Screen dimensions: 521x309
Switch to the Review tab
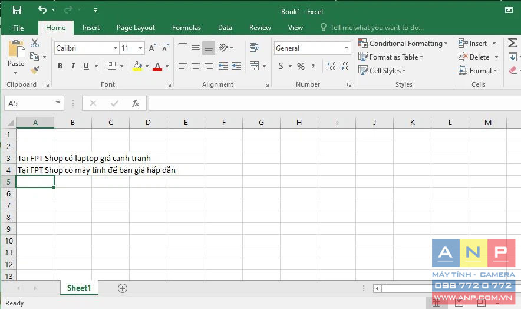tap(260, 28)
